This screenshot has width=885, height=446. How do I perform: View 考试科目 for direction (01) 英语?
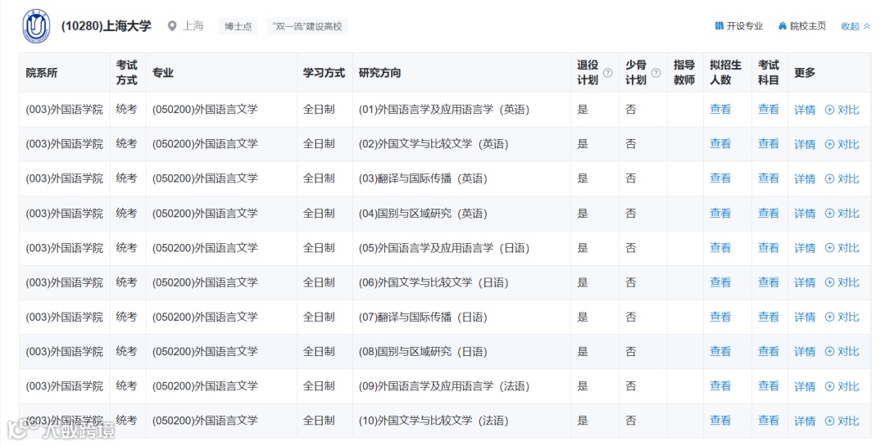pyautogui.click(x=768, y=110)
